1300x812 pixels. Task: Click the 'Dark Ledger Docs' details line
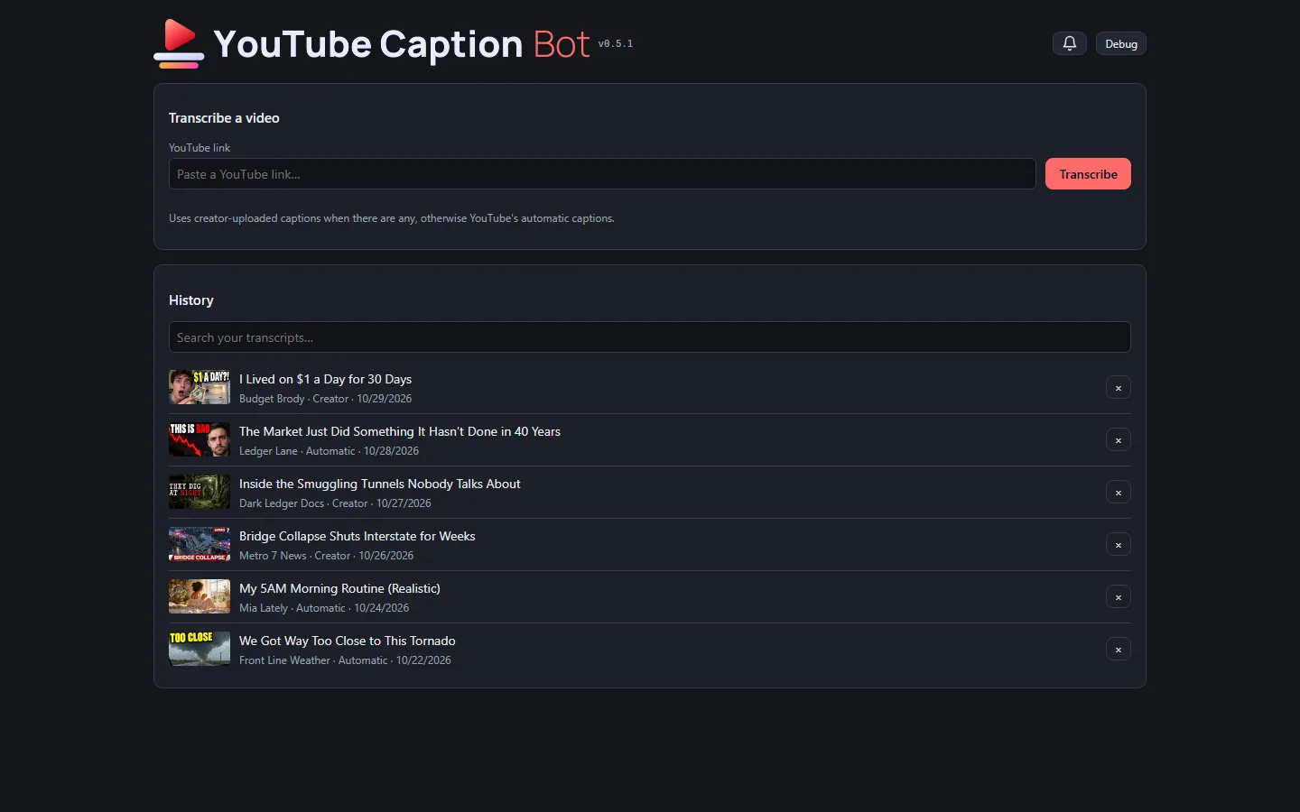tap(335, 503)
